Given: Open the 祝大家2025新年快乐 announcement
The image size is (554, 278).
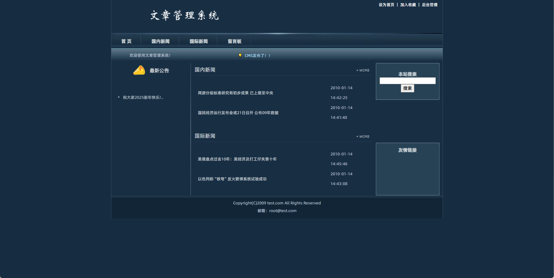Looking at the screenshot, I should (x=143, y=97).
